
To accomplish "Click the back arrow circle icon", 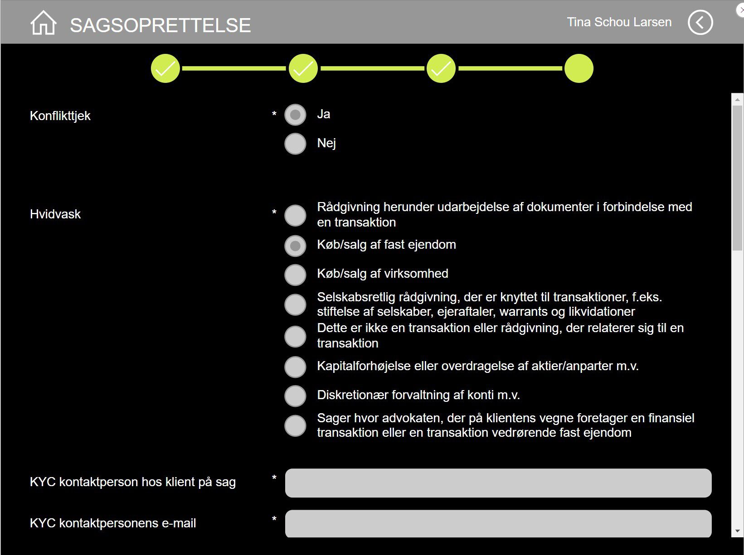I will point(700,23).
